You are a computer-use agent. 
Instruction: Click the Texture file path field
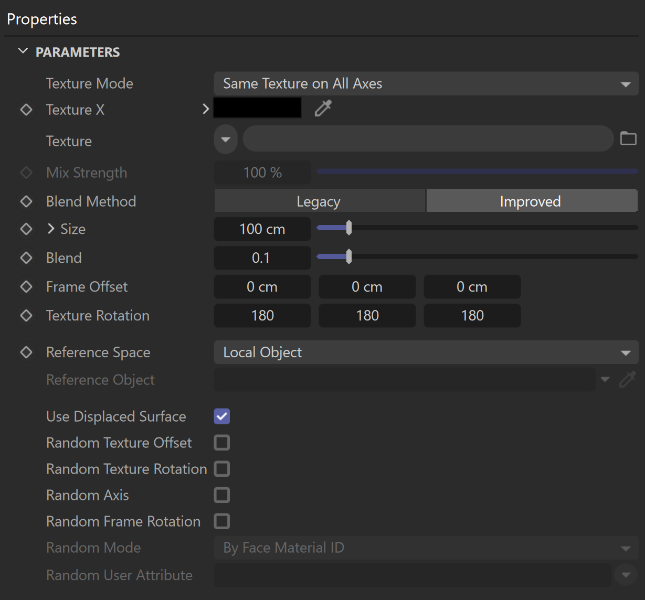coord(428,139)
